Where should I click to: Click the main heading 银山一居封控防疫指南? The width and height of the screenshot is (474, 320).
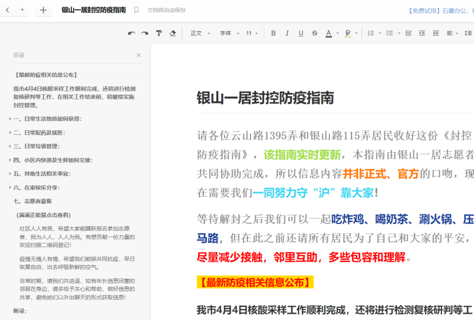pyautogui.click(x=265, y=98)
